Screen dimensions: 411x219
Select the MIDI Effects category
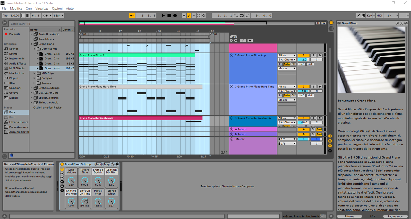17,68
